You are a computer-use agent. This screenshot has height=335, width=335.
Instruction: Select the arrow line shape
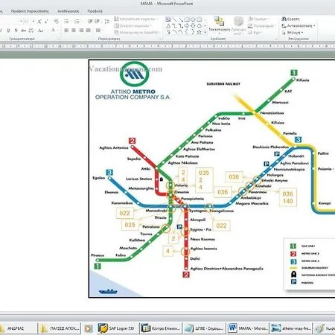[181, 19]
